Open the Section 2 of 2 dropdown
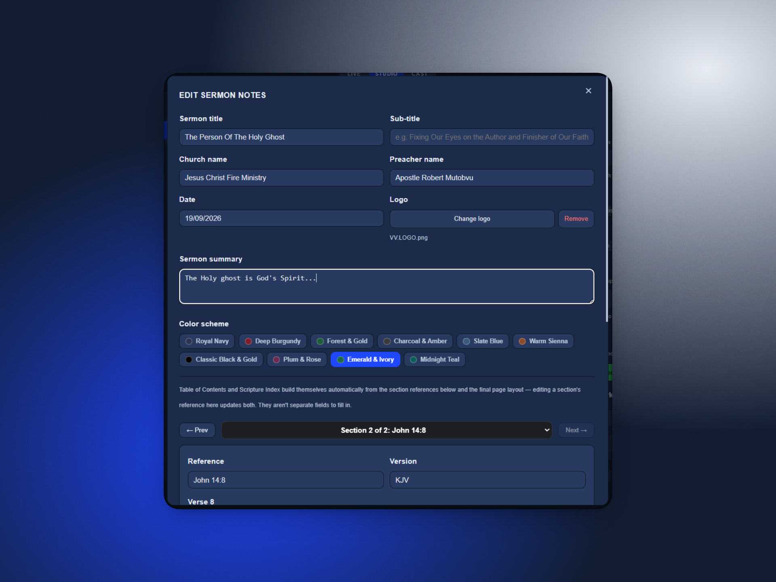The height and width of the screenshot is (582, 776). click(x=386, y=430)
